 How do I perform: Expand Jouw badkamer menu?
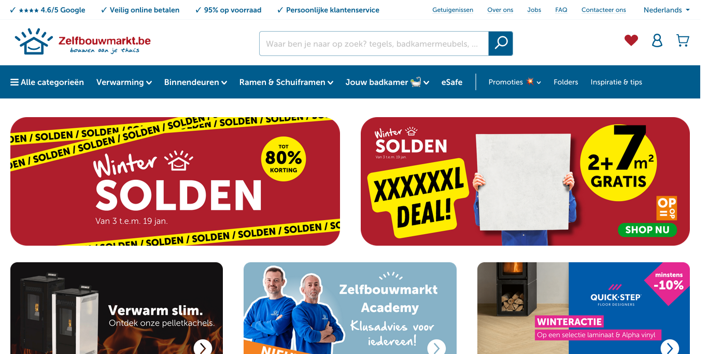[387, 82]
